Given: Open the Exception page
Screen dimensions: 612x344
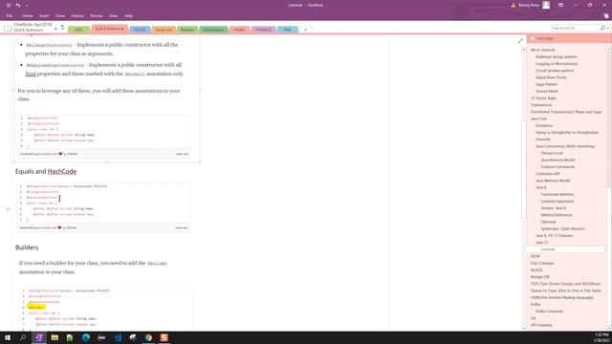Looking at the screenshot, I should [x=544, y=125].
